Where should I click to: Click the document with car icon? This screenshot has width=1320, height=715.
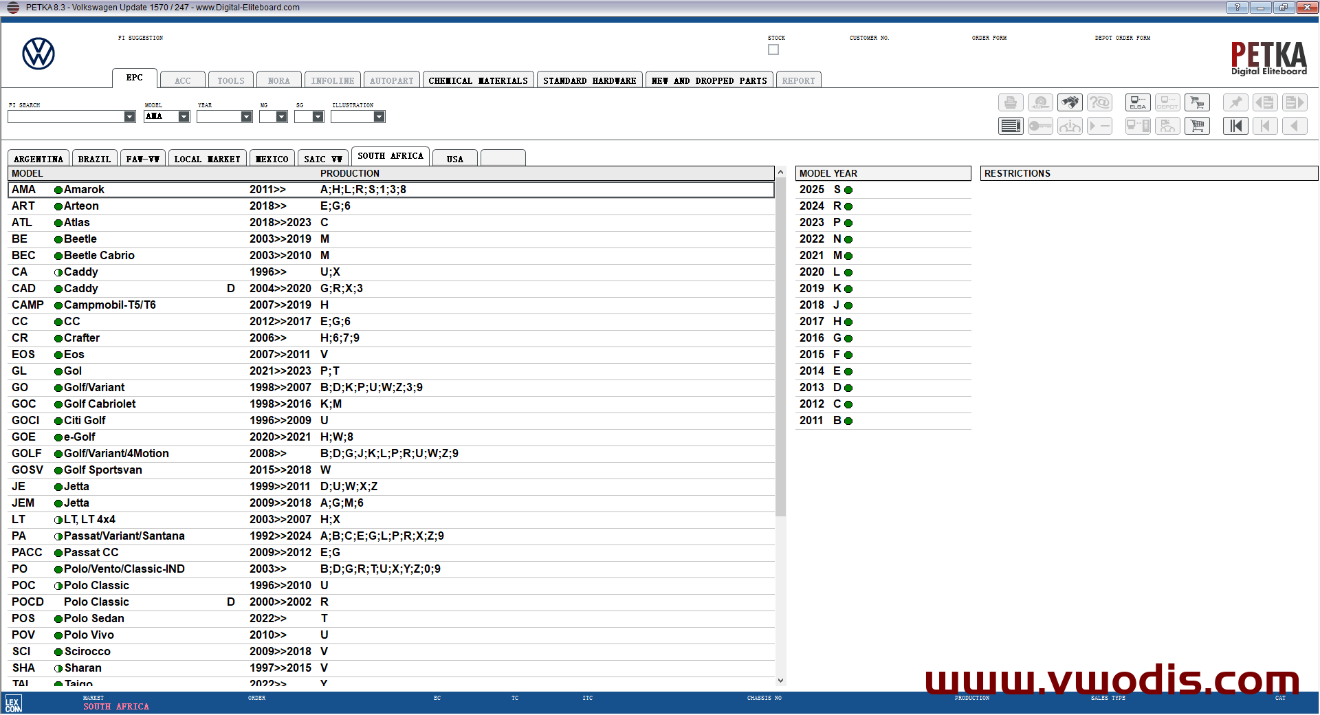pyautogui.click(x=1167, y=126)
